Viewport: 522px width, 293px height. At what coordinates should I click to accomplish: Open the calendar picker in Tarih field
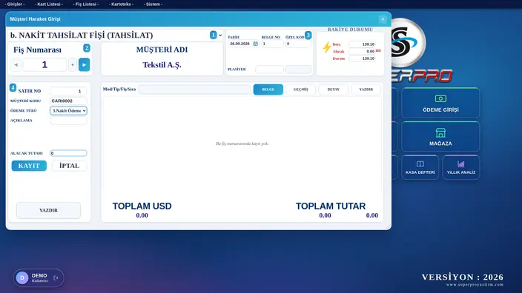[x=255, y=44]
